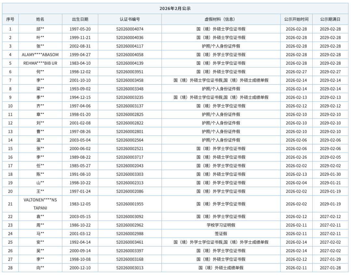Click the 姓名 column header
This screenshot has width=351, height=275.
tap(40, 19)
